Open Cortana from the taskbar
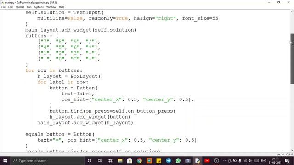 click(90, 161)
